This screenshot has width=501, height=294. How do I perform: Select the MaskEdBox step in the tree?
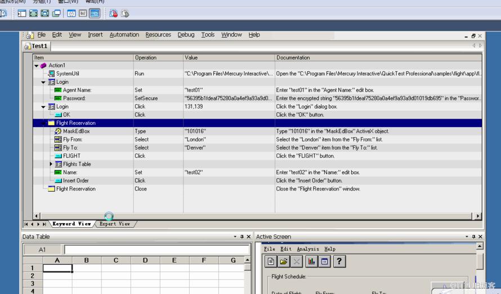pyautogui.click(x=77, y=131)
